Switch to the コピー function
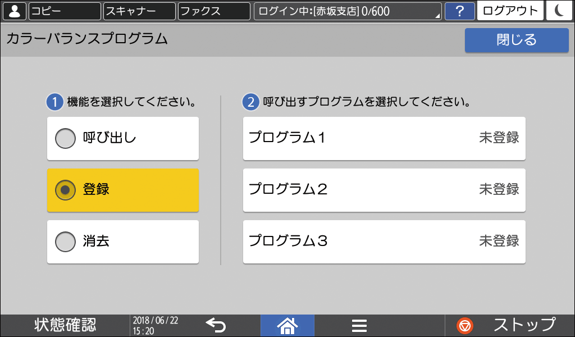Screen dimensions: 575x337 [x=64, y=10]
